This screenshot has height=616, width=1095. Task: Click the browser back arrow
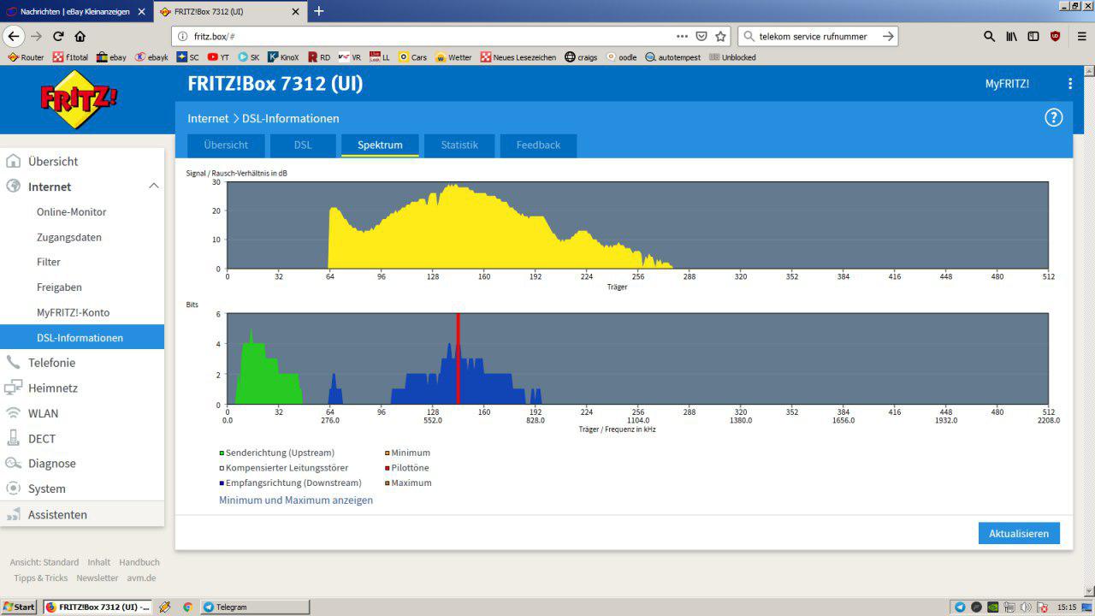click(14, 36)
